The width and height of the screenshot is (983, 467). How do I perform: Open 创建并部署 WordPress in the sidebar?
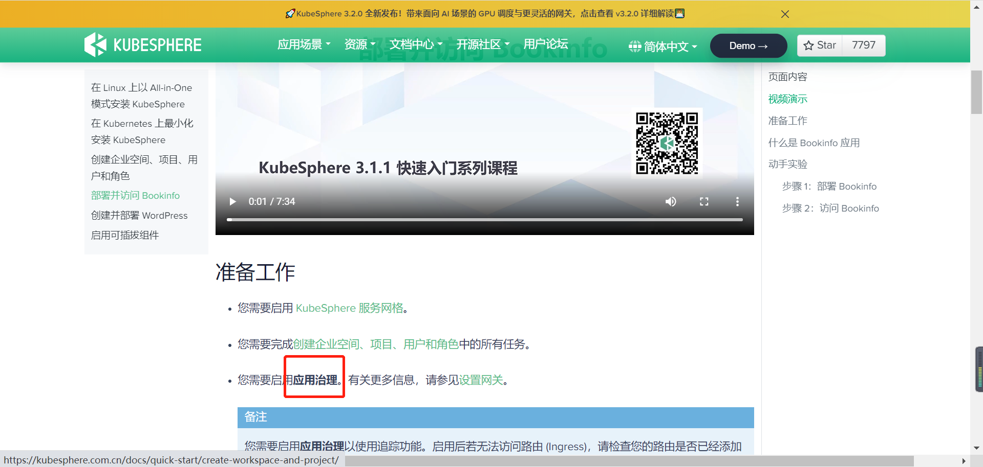[139, 216]
